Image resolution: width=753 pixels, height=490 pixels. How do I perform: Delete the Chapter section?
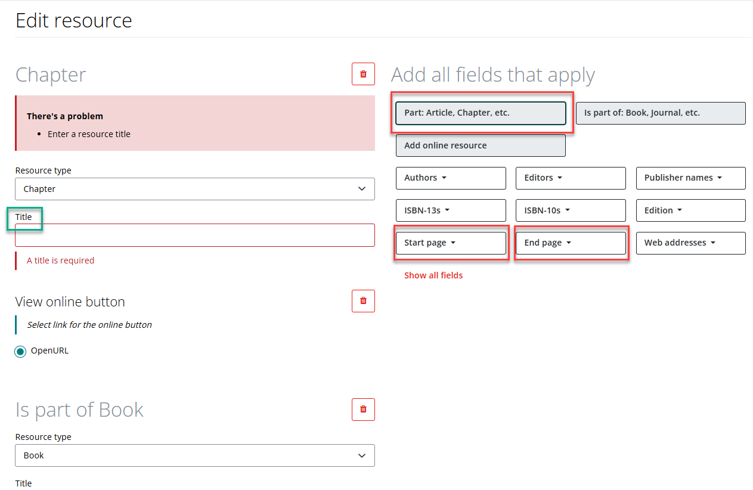click(363, 74)
